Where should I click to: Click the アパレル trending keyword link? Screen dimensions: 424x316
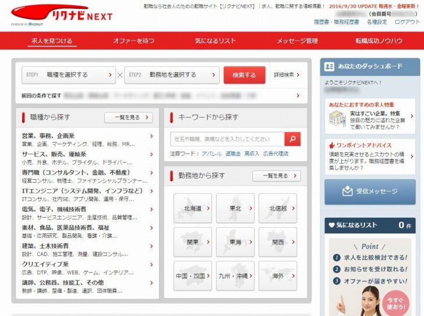point(211,154)
